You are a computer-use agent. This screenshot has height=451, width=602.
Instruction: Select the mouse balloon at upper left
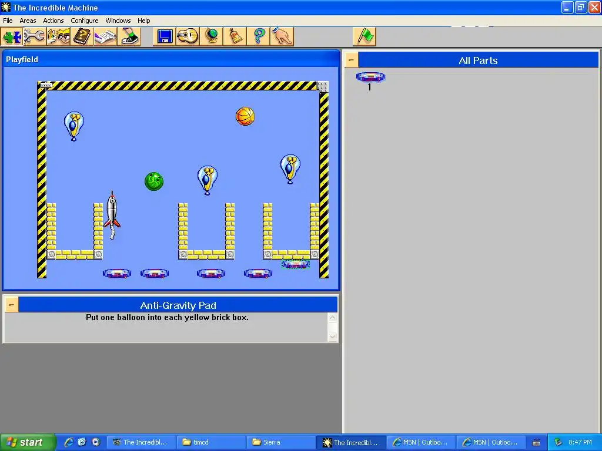73,126
